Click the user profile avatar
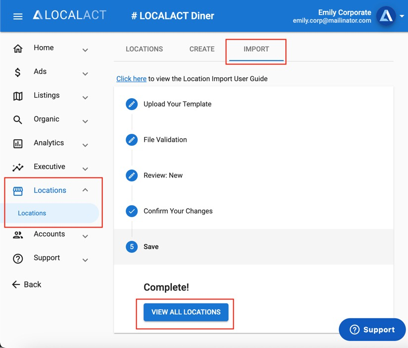 tap(386, 16)
